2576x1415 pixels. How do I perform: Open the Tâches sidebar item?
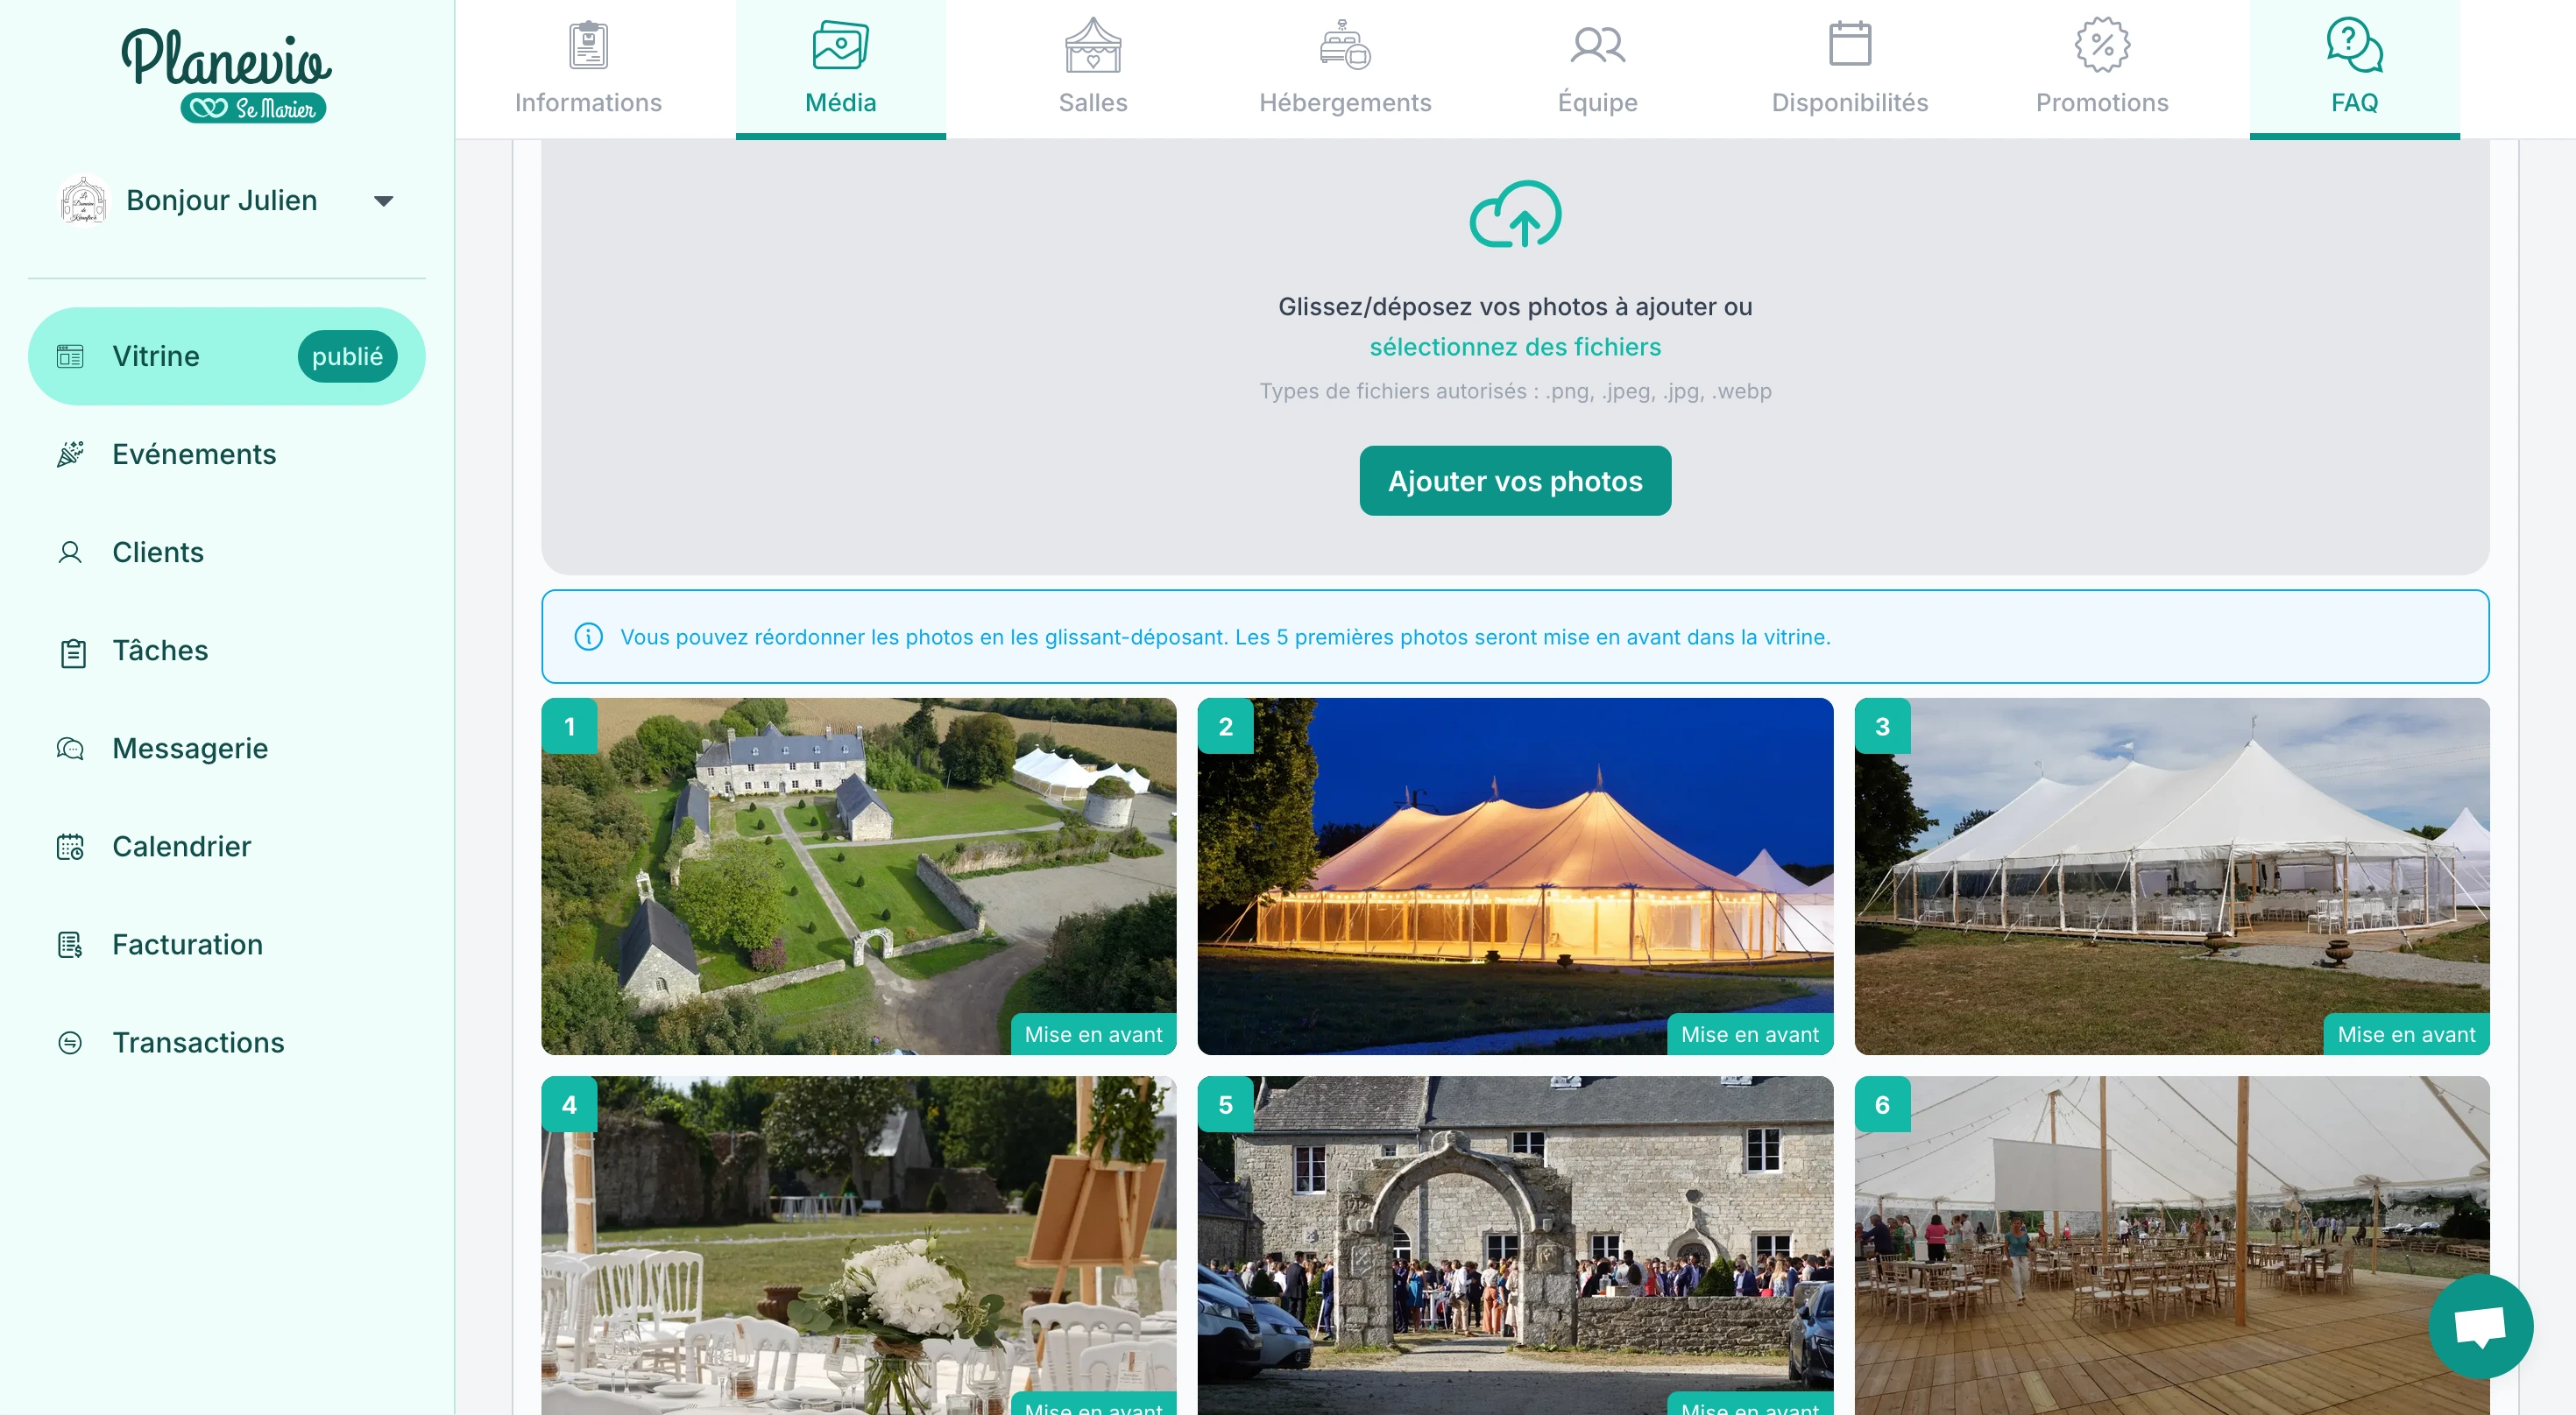click(x=160, y=651)
